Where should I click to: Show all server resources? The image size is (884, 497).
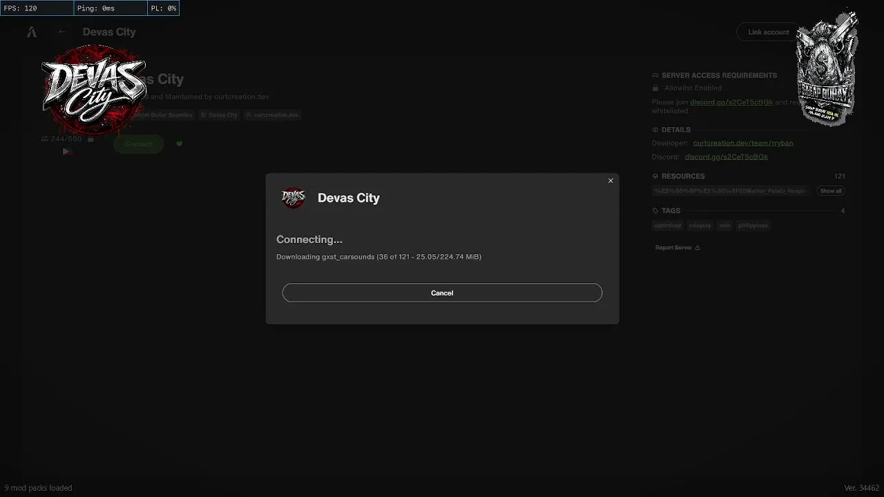click(x=831, y=191)
